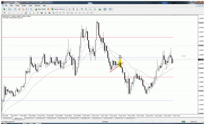The image size is (205, 124).
Task: Set timeframe to M1
Action: coord(60,13)
